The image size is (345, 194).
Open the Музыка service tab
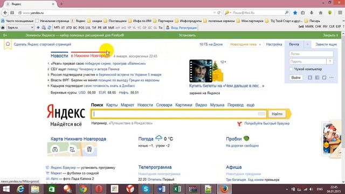[x=217, y=105]
